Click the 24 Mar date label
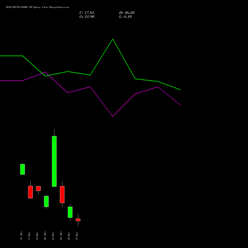 [x=61, y=236]
